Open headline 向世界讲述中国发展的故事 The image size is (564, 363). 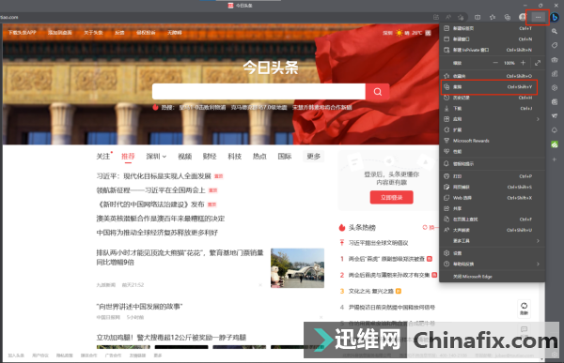139,307
